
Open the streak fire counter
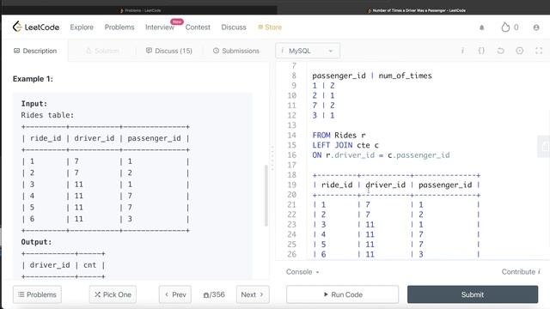click(510, 27)
